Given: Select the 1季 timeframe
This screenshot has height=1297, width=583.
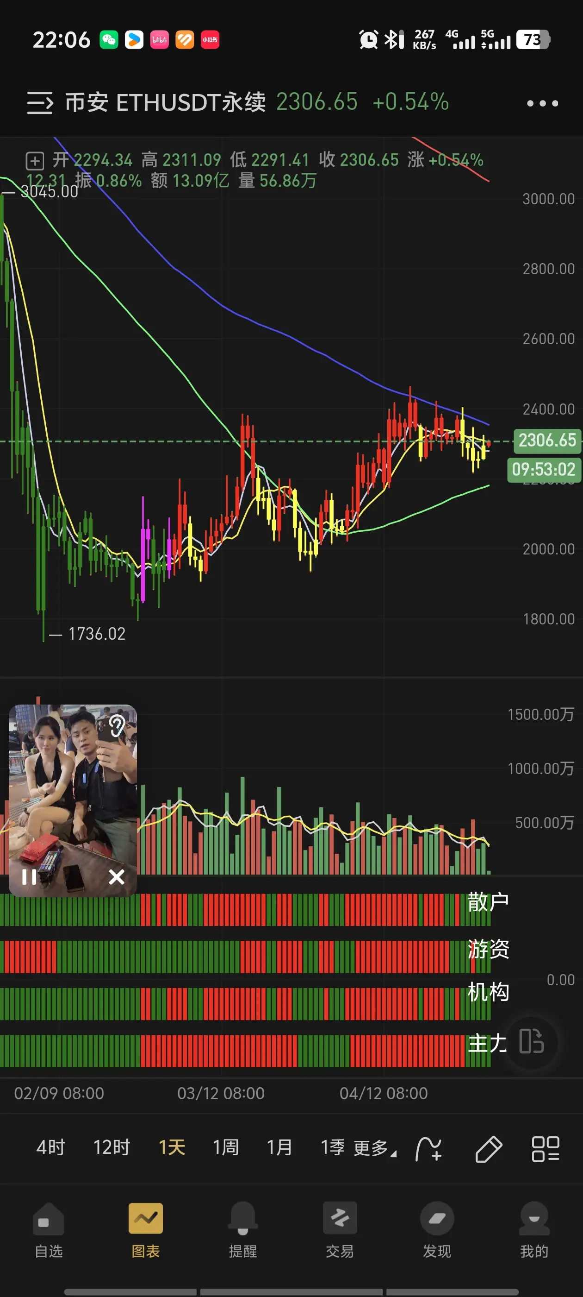Looking at the screenshot, I should coord(333,1147).
